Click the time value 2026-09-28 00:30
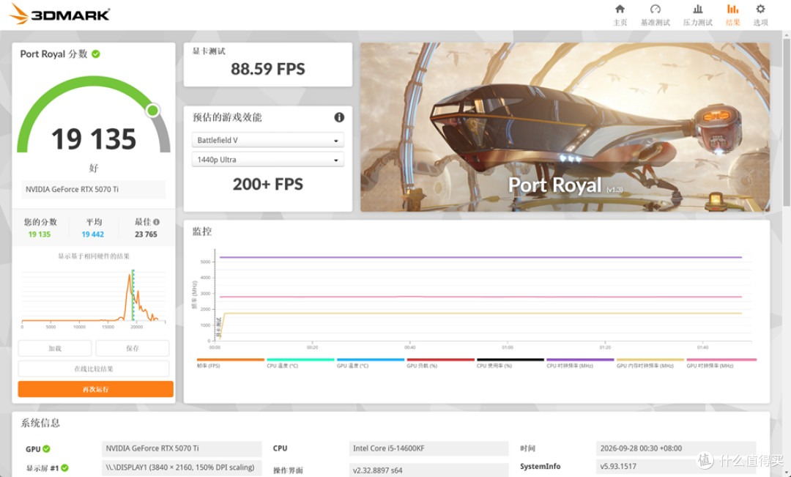The image size is (791, 477). tap(676, 448)
